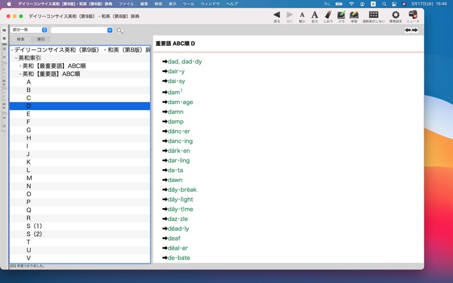Click the 戻る back arrow toolbar icon
Image resolution: width=453 pixels, height=283 pixels.
coord(277,15)
